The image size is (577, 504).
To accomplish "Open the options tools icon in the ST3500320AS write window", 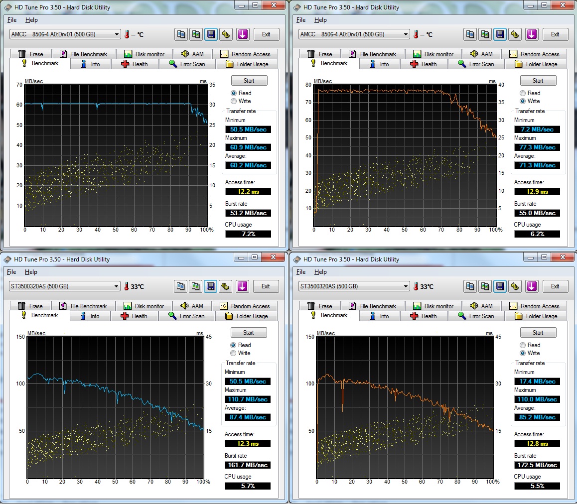I will pos(515,286).
